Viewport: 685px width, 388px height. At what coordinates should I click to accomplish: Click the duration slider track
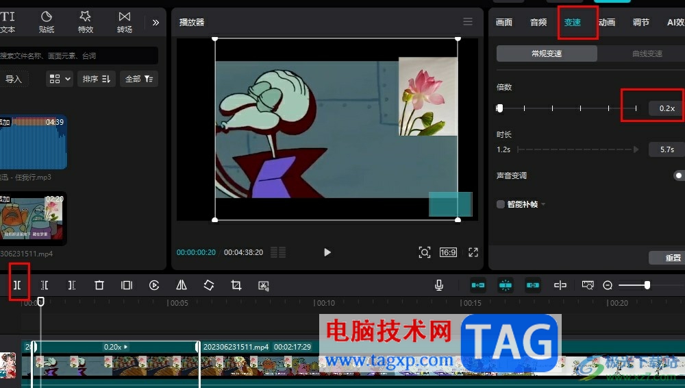577,149
